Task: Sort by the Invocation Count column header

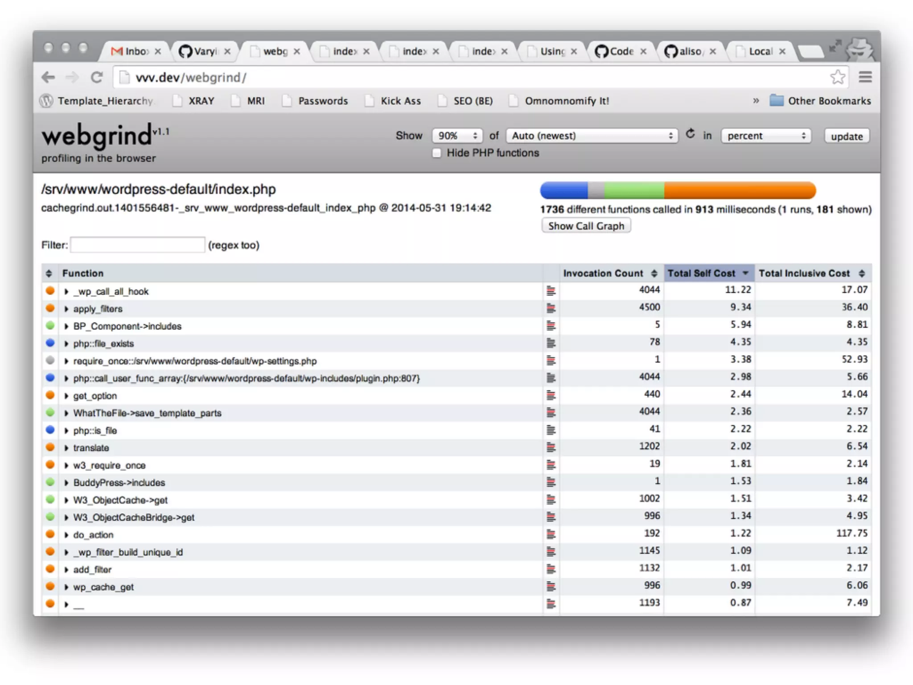Action: pyautogui.click(x=611, y=273)
